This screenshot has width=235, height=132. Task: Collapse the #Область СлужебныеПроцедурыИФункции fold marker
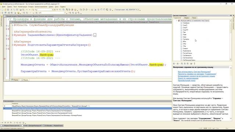point(12,25)
